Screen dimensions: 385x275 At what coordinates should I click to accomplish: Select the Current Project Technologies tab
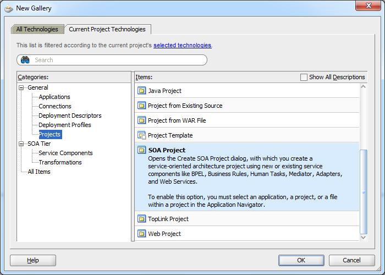click(x=107, y=29)
